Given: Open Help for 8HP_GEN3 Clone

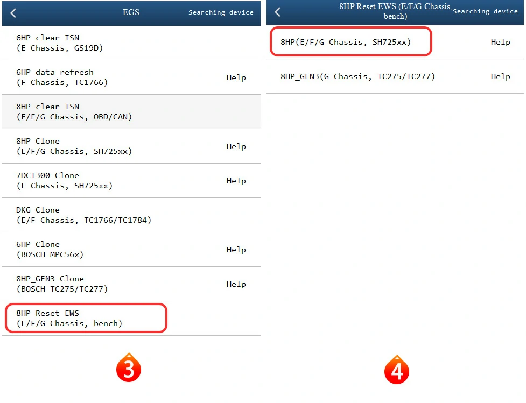Looking at the screenshot, I should pyautogui.click(x=236, y=284).
